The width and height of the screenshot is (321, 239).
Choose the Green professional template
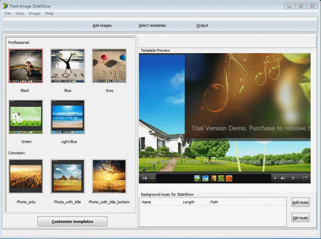(x=26, y=117)
